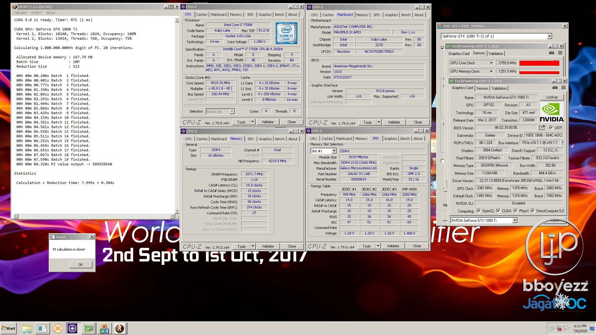The image size is (596, 335).
Task: Open the GPU Core Clock sensor dropdown
Action: coord(491,63)
